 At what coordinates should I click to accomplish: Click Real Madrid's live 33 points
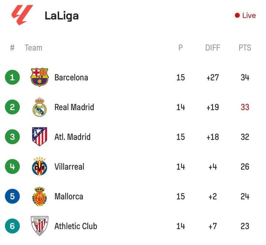pos(245,107)
